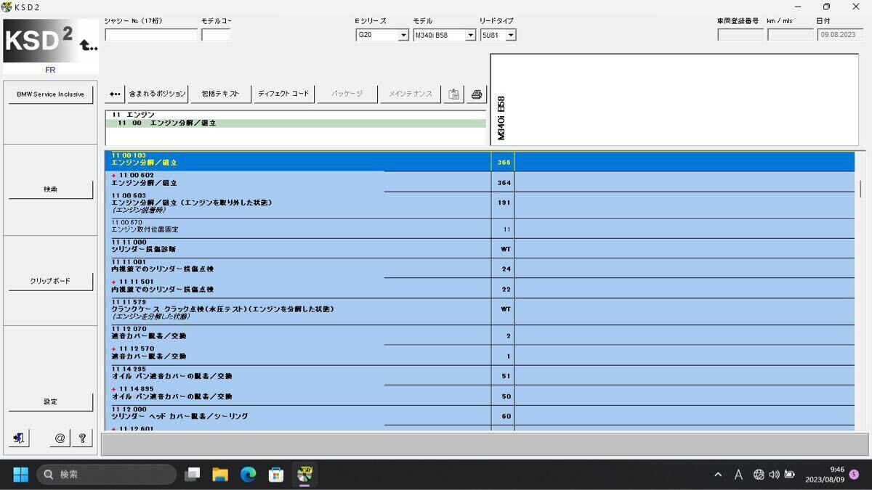This screenshot has height=490, width=872.
Task: Click the network globe tray icon
Action: pyautogui.click(x=759, y=475)
